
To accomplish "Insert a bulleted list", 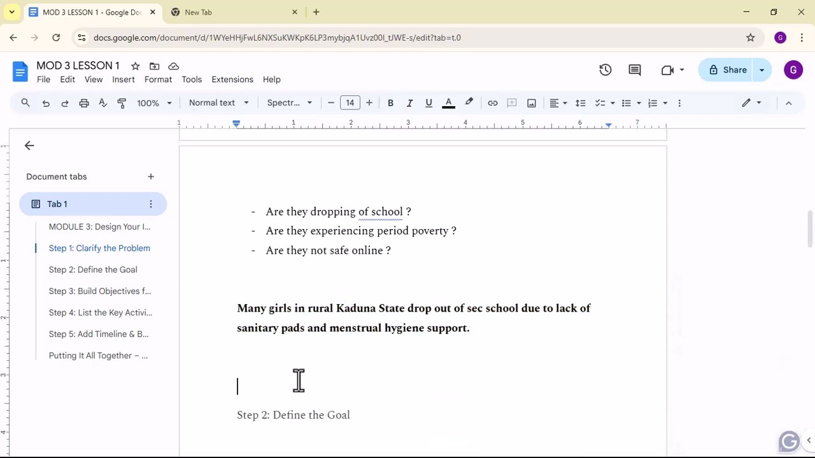I will click(627, 103).
